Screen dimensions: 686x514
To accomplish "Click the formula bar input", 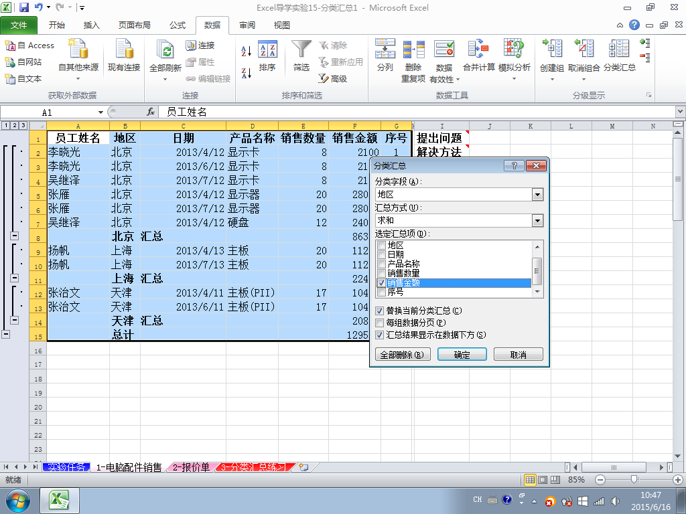I will coord(415,112).
